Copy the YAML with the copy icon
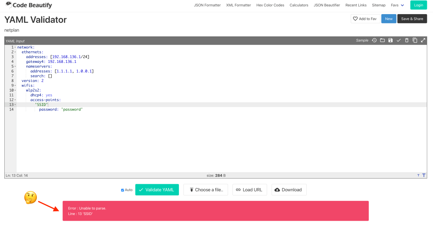This screenshot has height=225, width=433. (x=415, y=40)
